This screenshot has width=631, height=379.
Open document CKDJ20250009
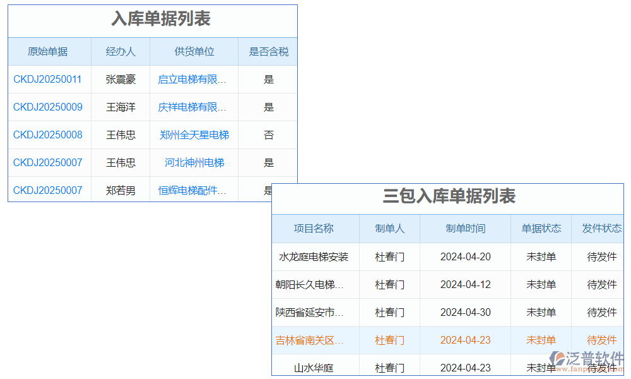tap(47, 107)
